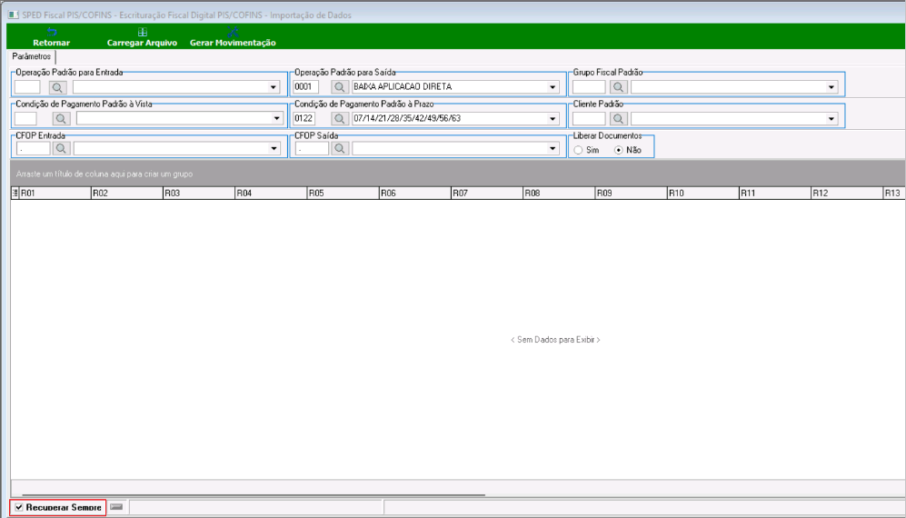Click the horizontal scrollbar below the grid
This screenshot has height=518, width=906.
[x=253, y=495]
